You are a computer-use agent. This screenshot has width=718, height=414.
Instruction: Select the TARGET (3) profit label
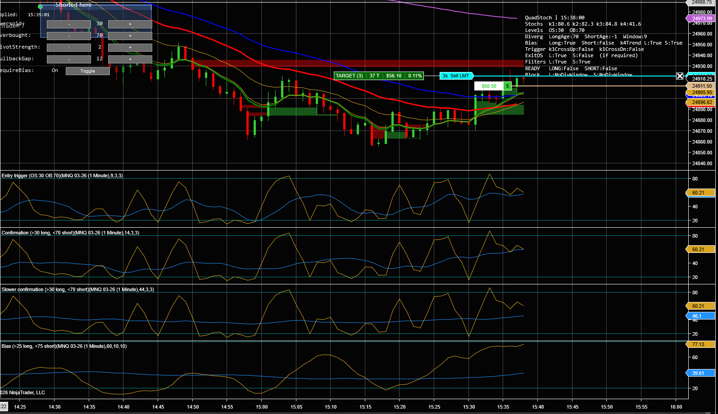pyautogui.click(x=379, y=76)
